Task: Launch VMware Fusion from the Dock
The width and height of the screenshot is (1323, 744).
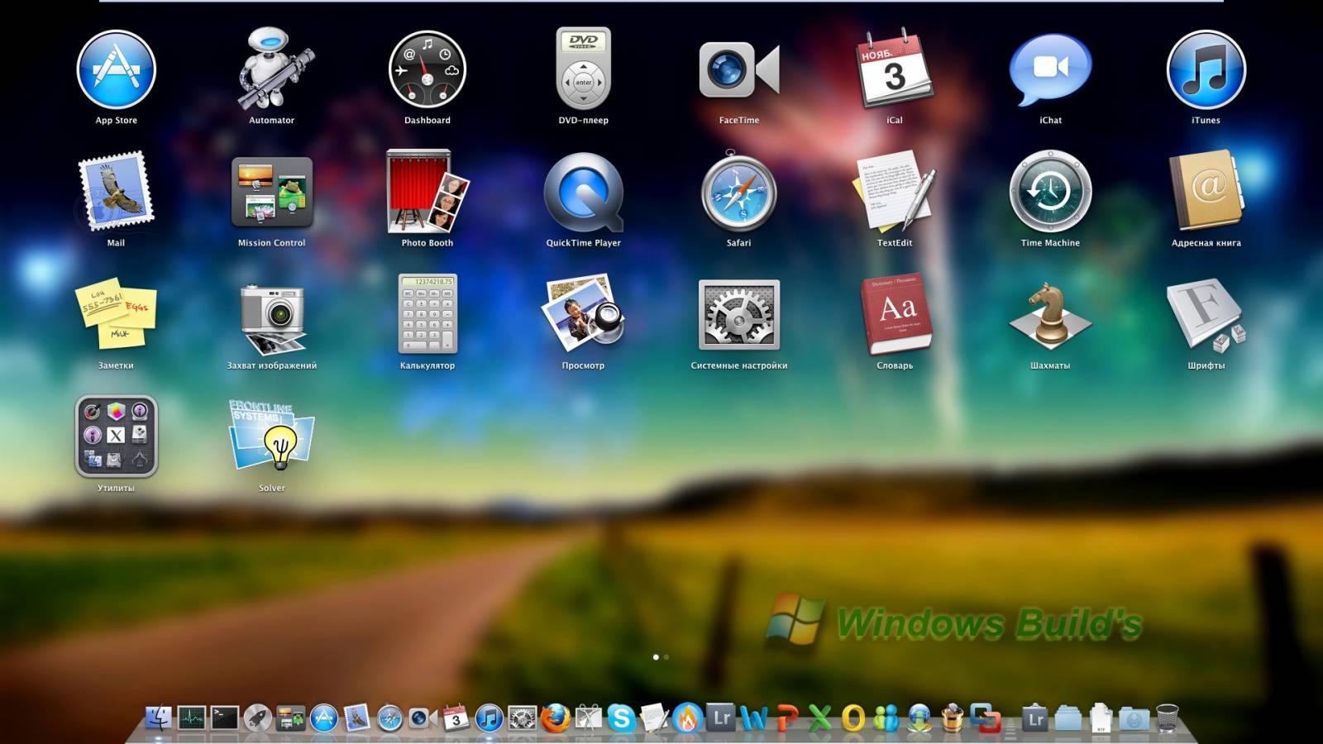Action: coord(985,718)
